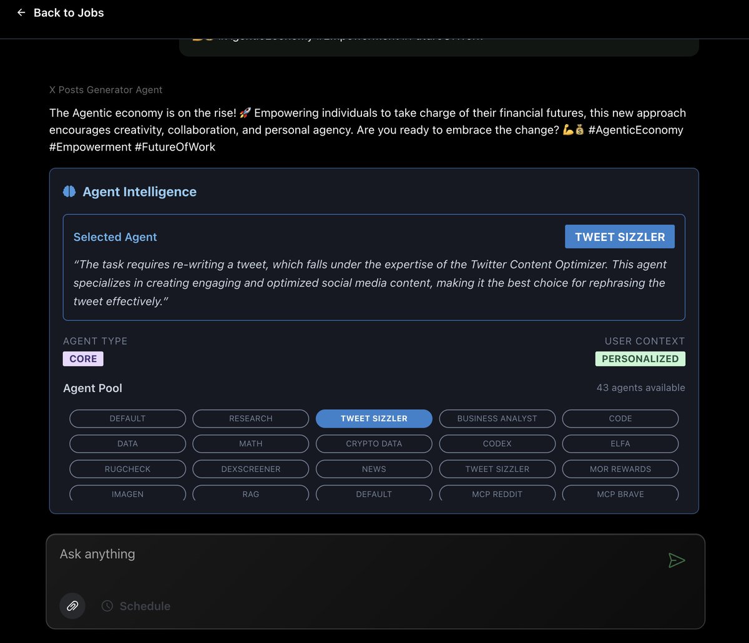Click the back arrow icon
Screen dimensions: 749x643
21,12
